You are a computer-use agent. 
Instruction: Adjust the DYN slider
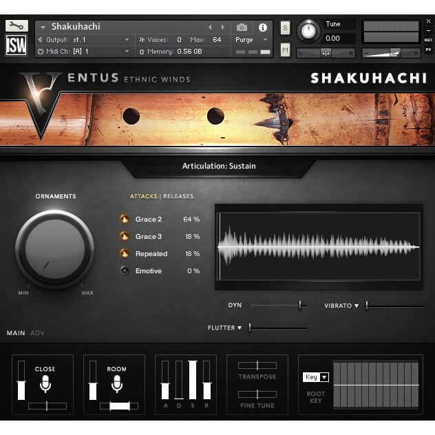point(278,306)
